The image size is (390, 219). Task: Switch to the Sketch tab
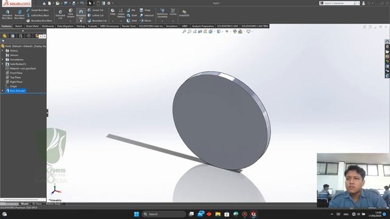18,26
